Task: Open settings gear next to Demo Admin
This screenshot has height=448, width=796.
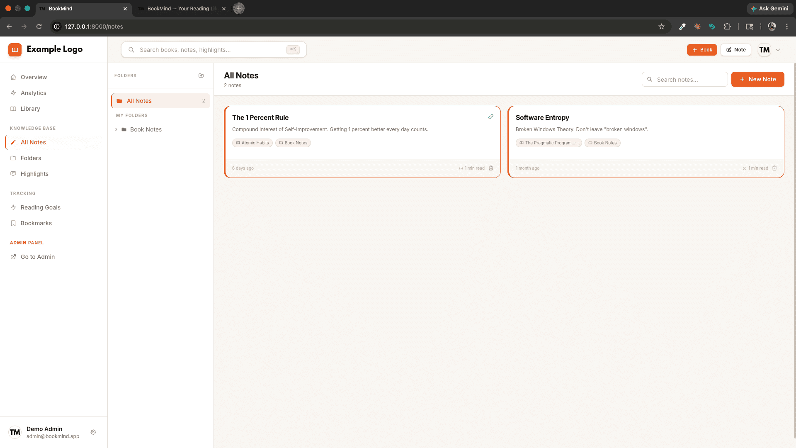Action: coord(93,432)
